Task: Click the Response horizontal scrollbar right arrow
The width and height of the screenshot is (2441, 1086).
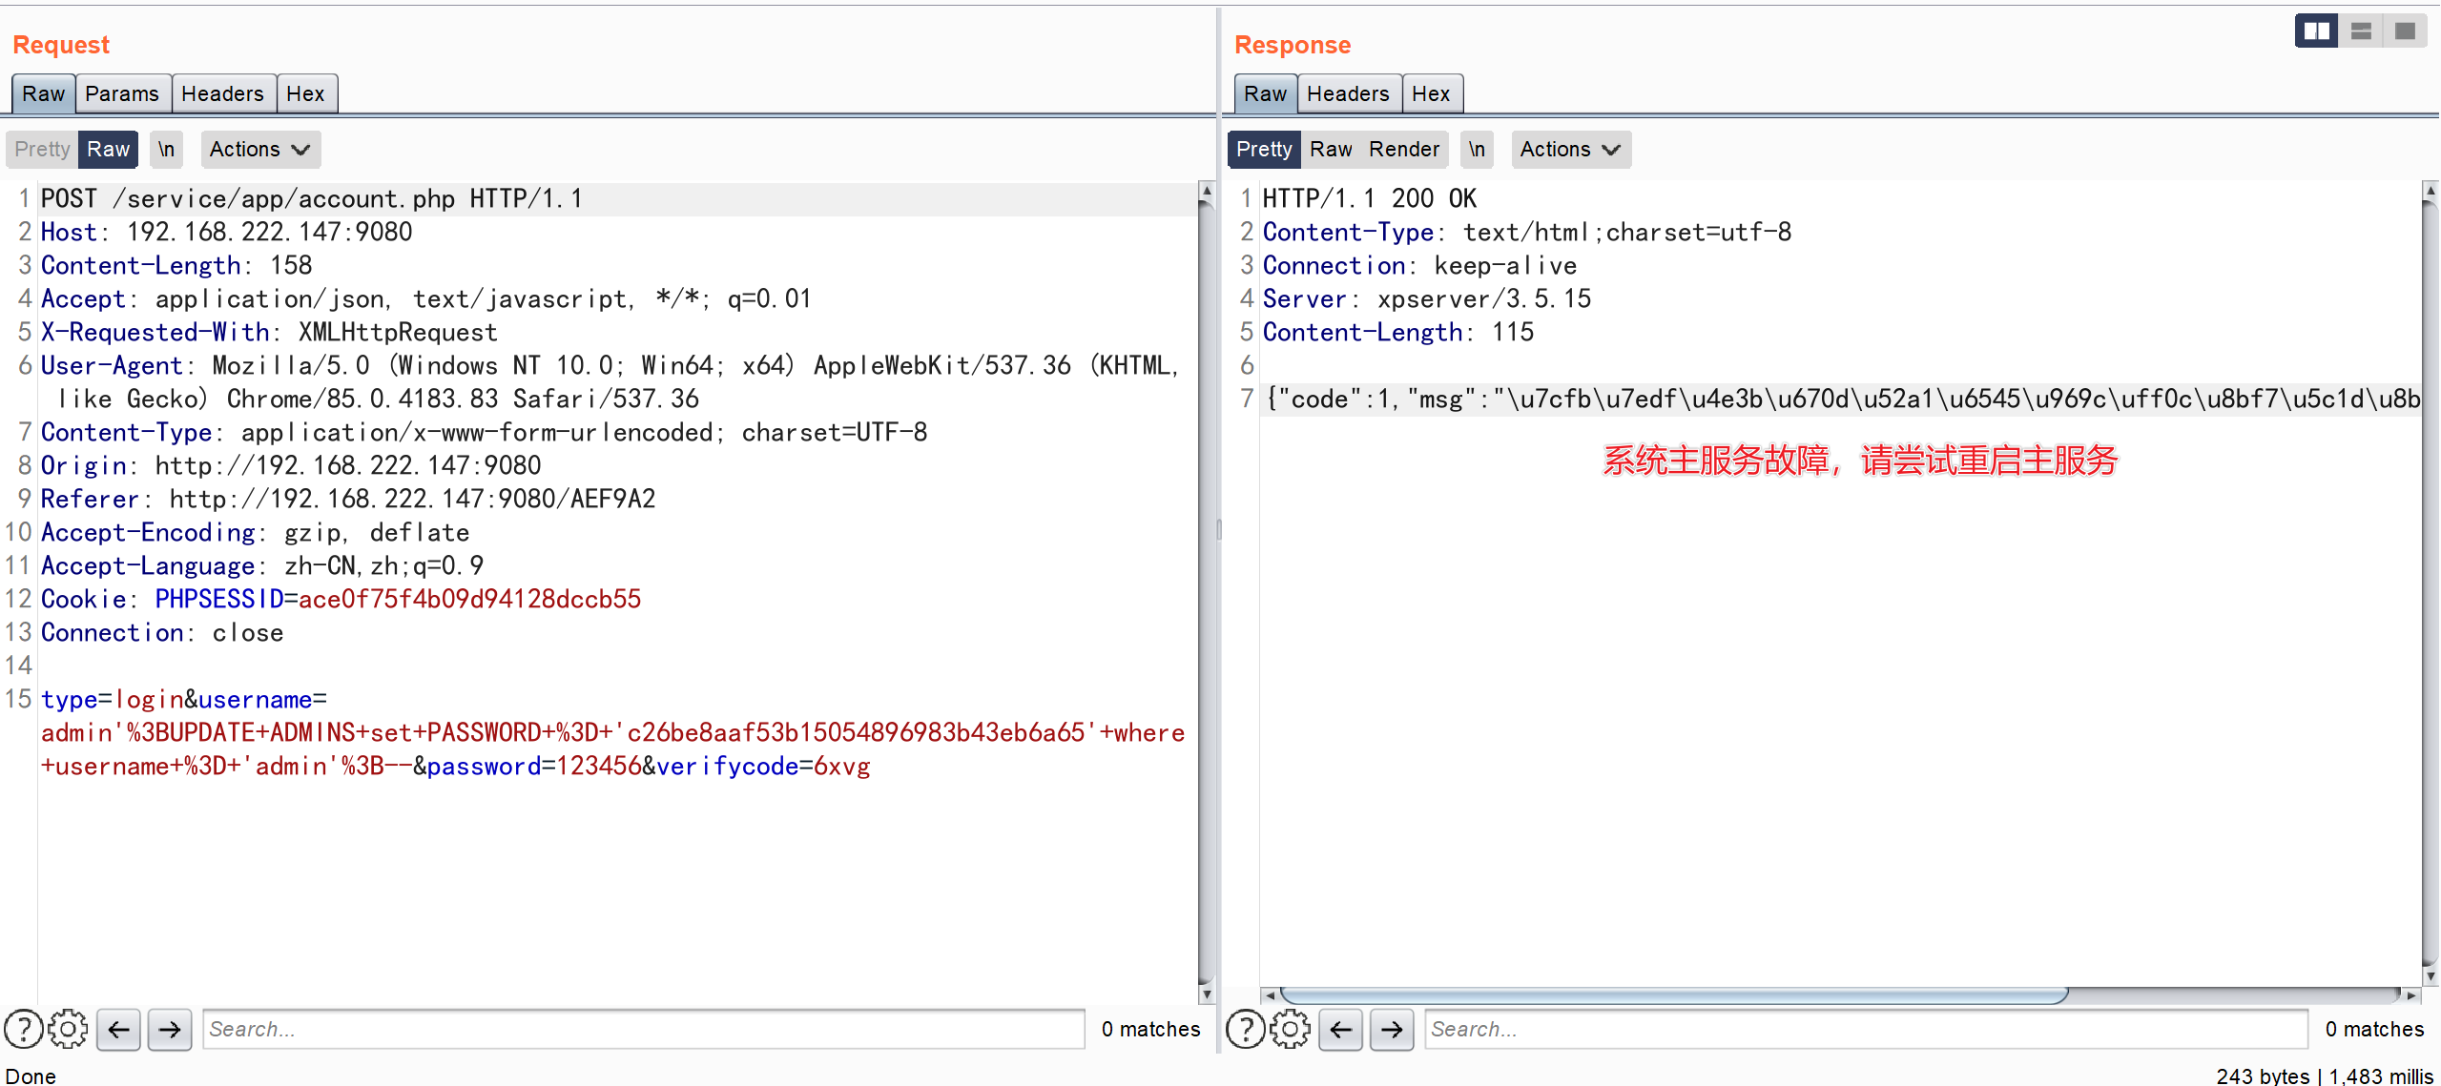Action: (x=2411, y=995)
